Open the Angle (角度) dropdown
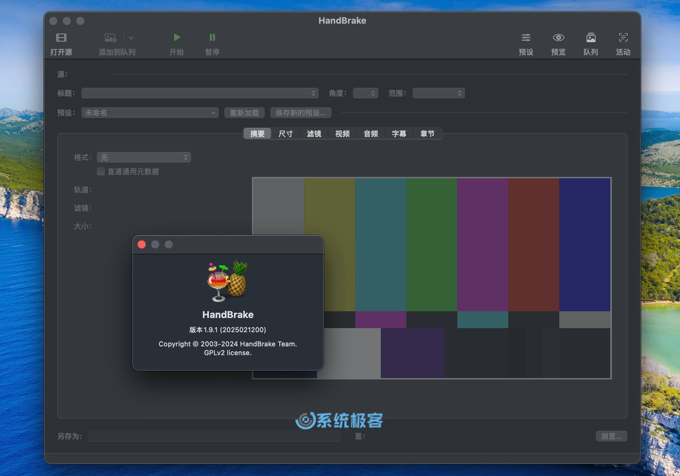Screen dimensions: 680x476 365,93
